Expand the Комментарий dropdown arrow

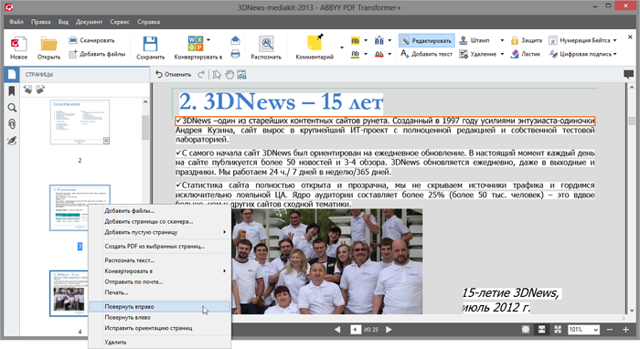(342, 48)
